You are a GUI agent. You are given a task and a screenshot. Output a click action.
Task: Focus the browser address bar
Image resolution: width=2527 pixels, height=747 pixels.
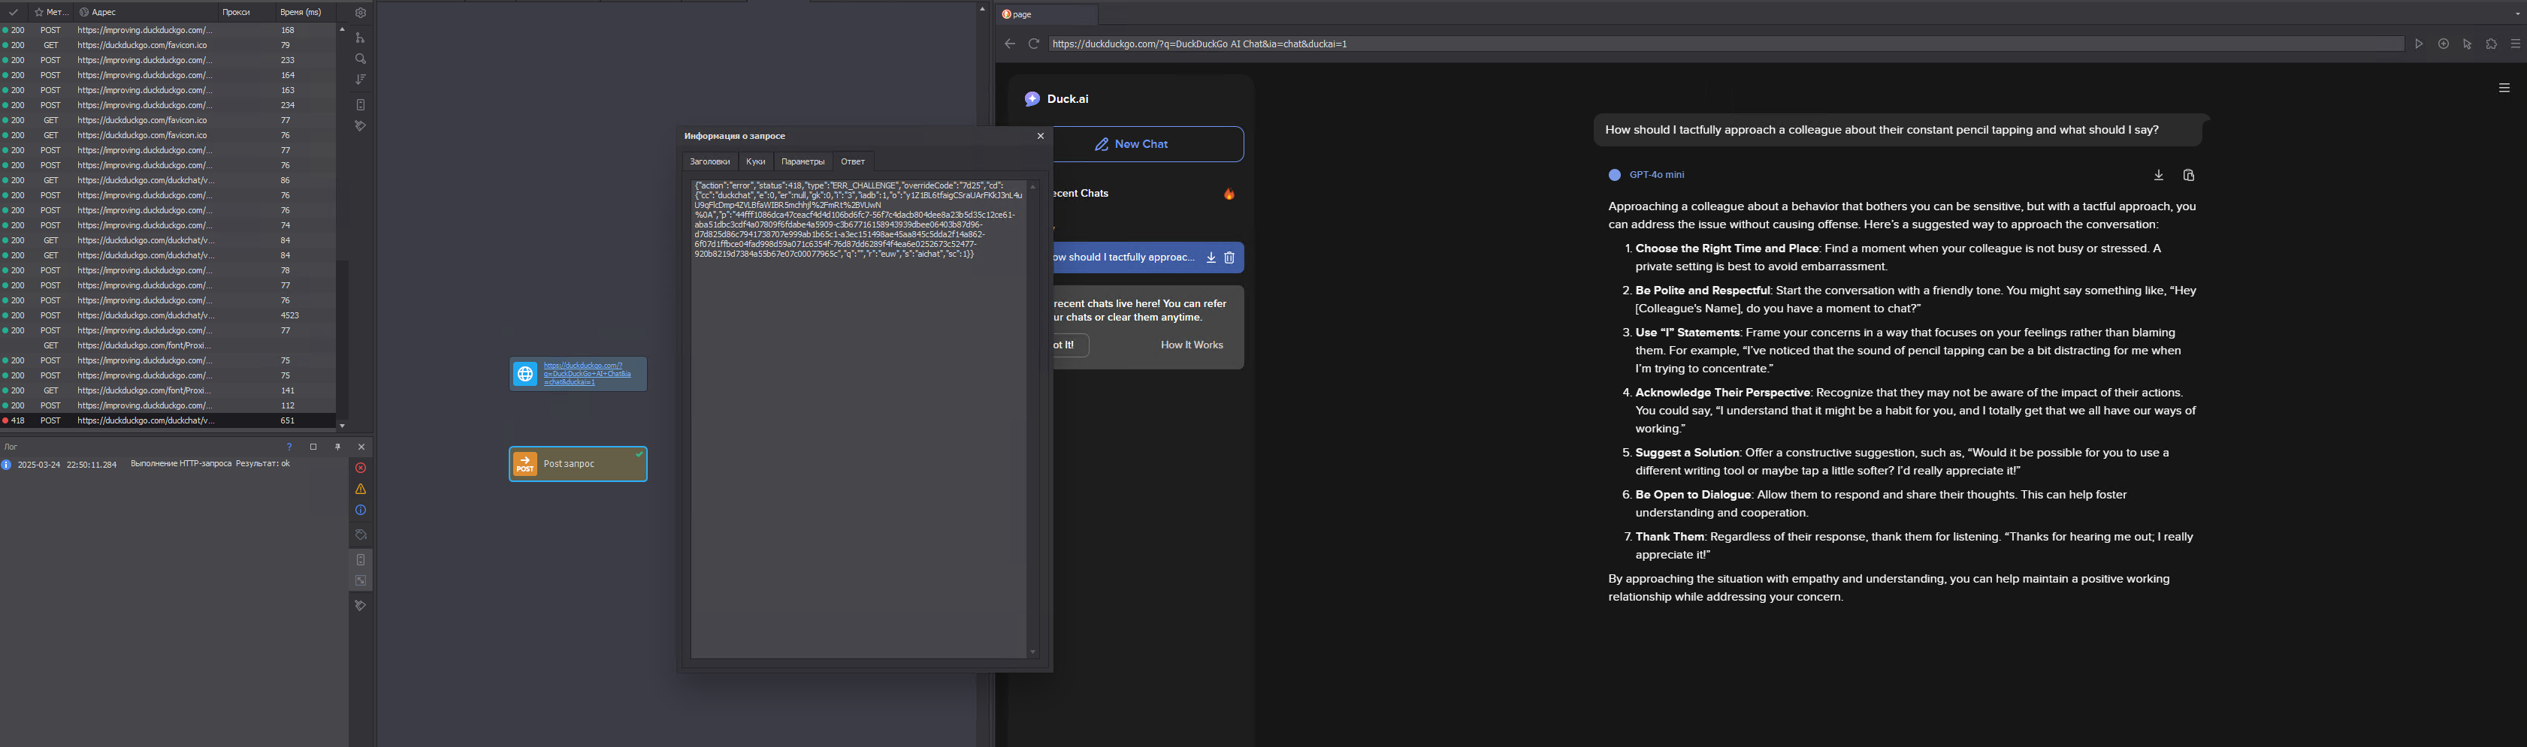point(1725,44)
